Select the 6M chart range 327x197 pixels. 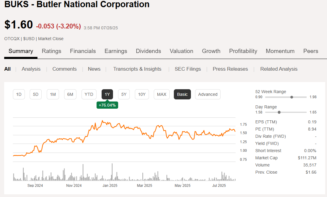70,94
